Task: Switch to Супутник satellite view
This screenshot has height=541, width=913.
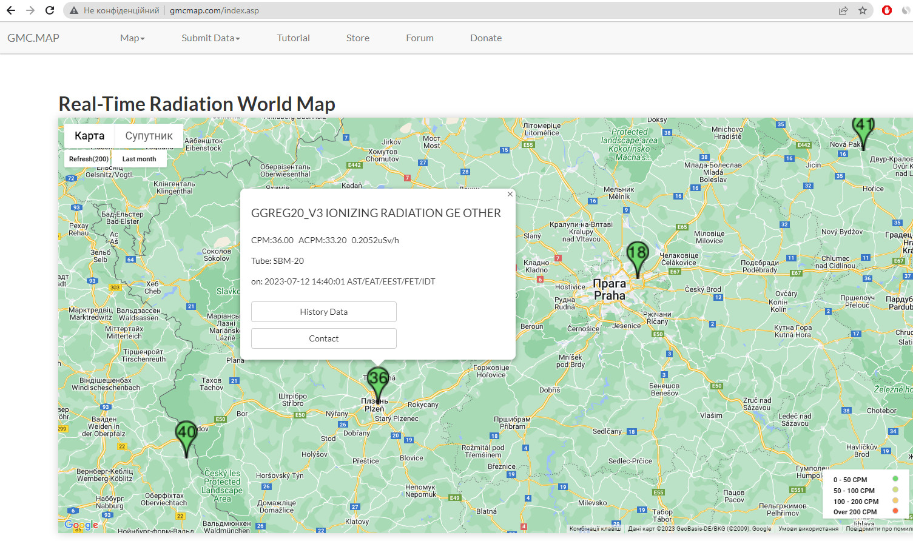Action: pyautogui.click(x=149, y=135)
